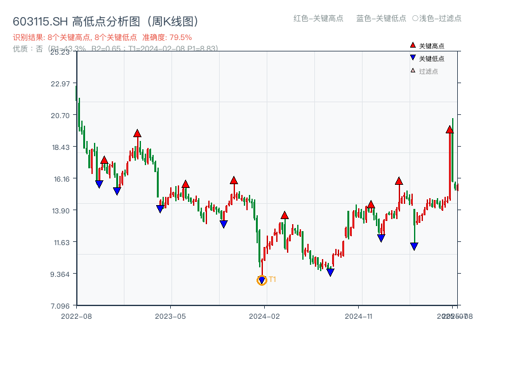The height and width of the screenshot is (381, 508).
Task: Click the 7.096 y-axis label
Action: tap(60, 306)
